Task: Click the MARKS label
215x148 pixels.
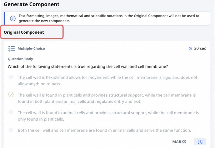Action: pos(179,142)
